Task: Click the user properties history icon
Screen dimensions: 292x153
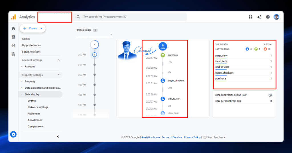Action: coord(270,95)
